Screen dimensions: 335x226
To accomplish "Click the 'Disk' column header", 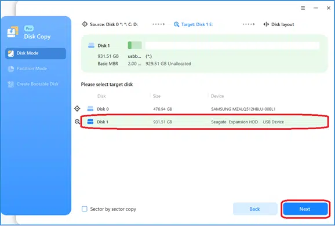I will coord(101,96).
